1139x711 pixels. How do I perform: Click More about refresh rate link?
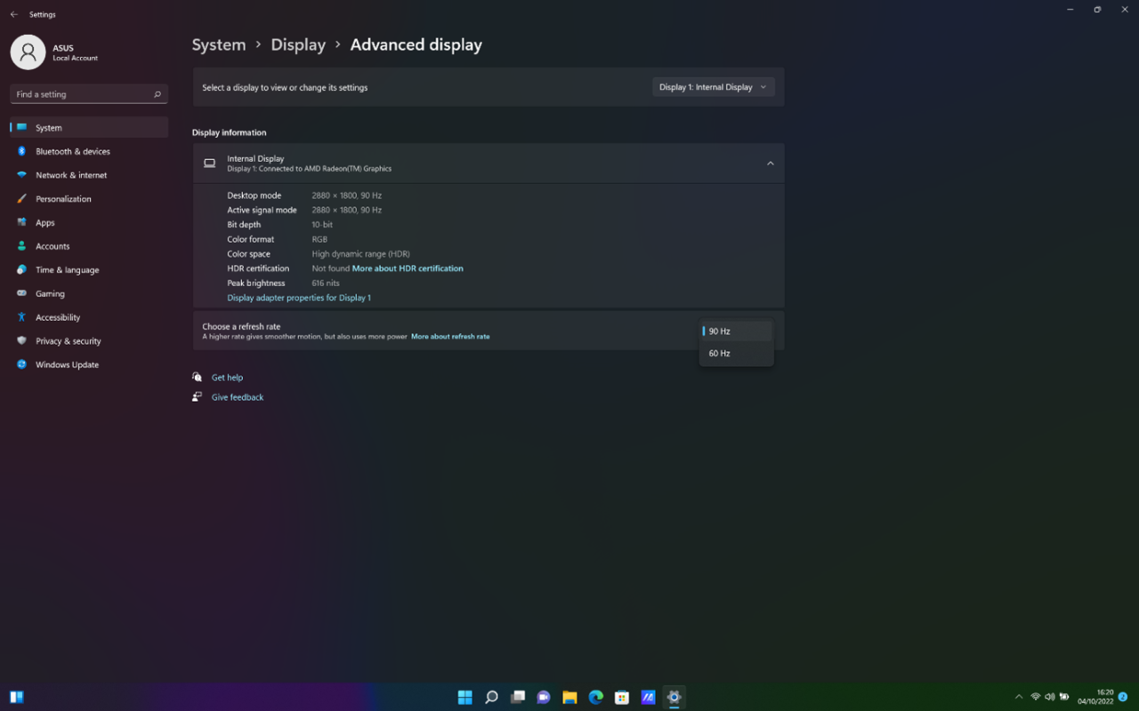(450, 337)
